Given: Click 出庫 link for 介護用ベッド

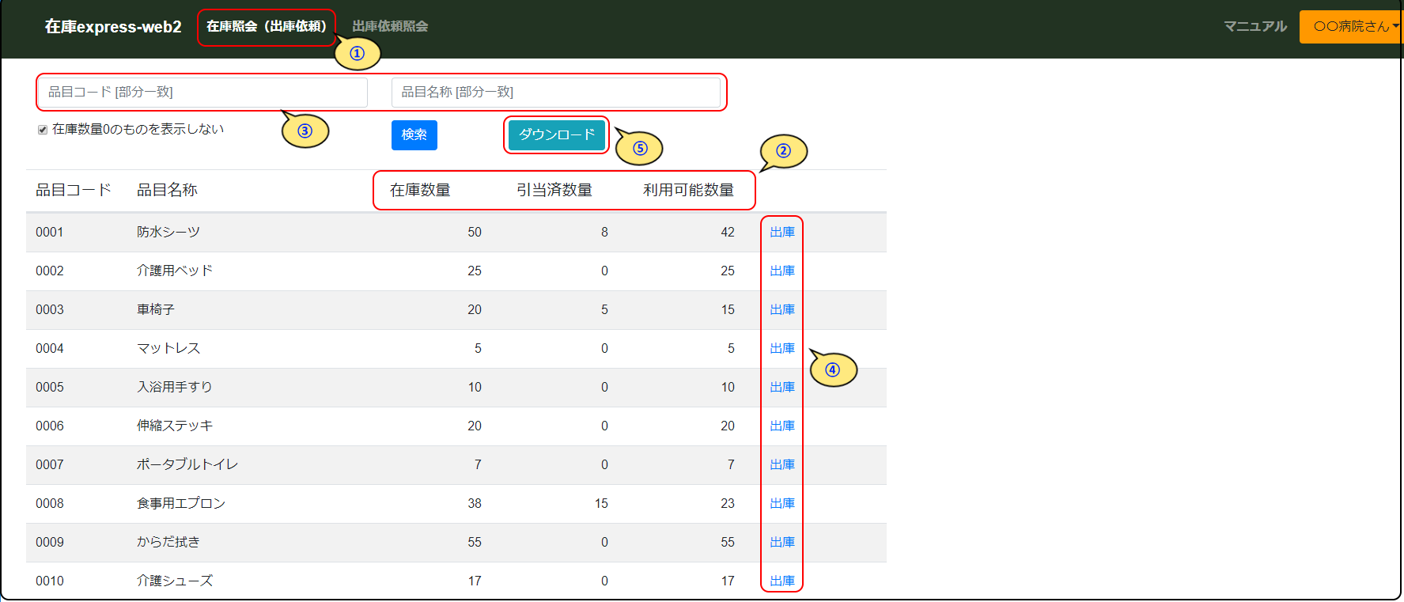Looking at the screenshot, I should [x=781, y=271].
